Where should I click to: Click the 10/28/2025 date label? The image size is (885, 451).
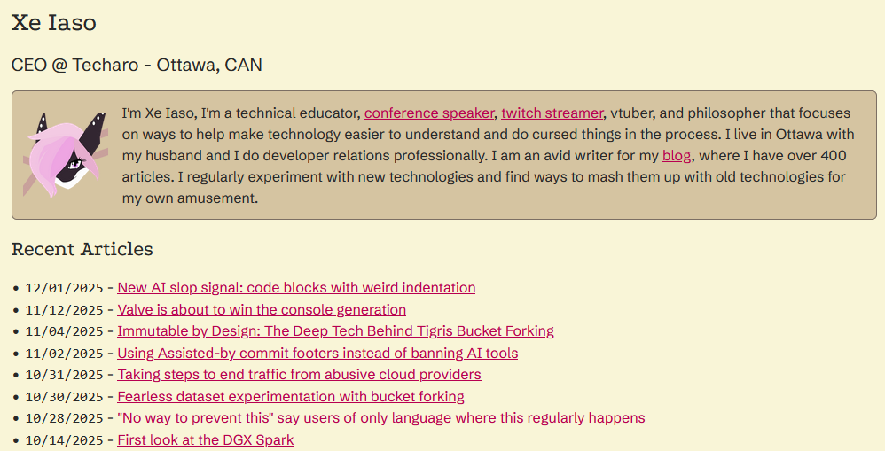click(x=64, y=418)
